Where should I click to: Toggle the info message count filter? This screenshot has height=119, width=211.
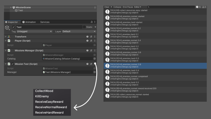click(x=198, y=7)
